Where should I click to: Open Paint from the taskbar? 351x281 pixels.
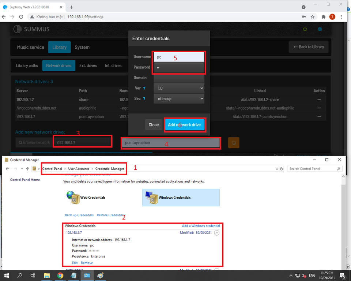(x=100, y=276)
